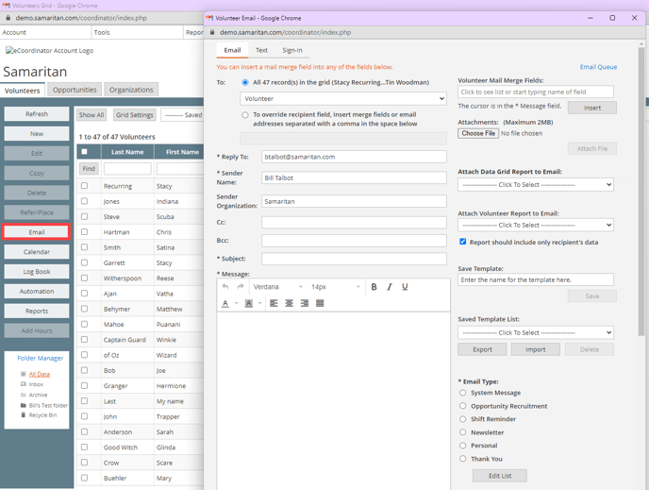The image size is (649, 490).
Task: Open the Account menu
Action: (14, 32)
